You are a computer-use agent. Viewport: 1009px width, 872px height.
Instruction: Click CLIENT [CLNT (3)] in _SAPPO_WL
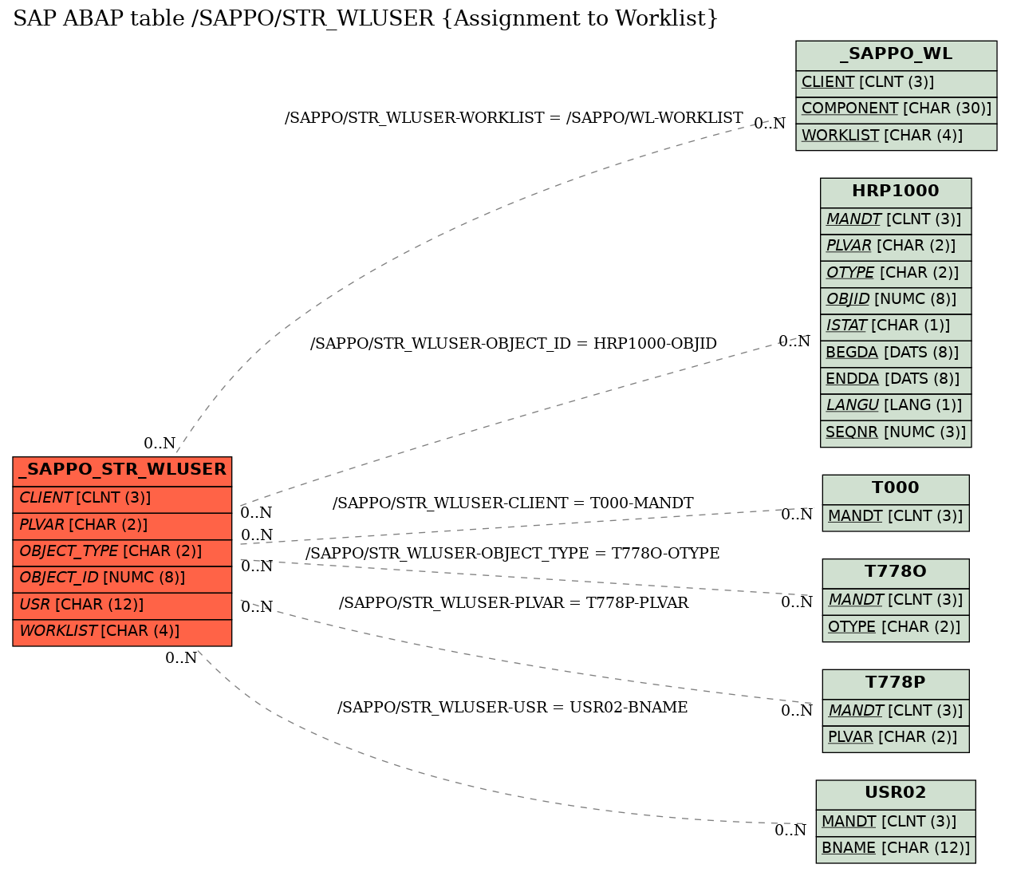click(x=896, y=83)
